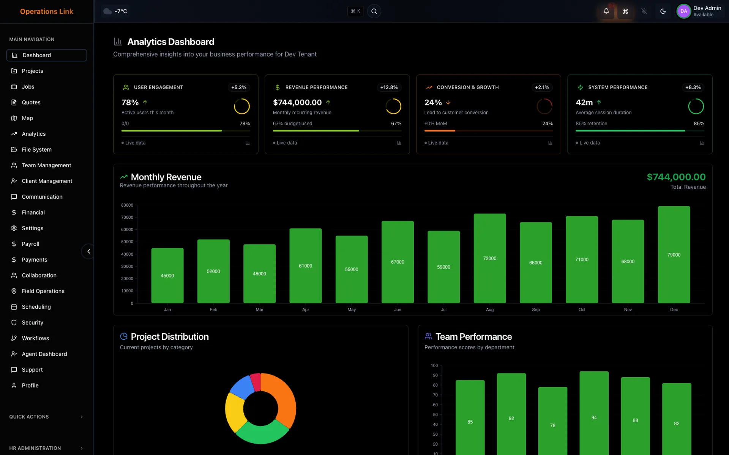Image resolution: width=729 pixels, height=455 pixels.
Task: Click the Profile person icon
Action: pyautogui.click(x=14, y=386)
